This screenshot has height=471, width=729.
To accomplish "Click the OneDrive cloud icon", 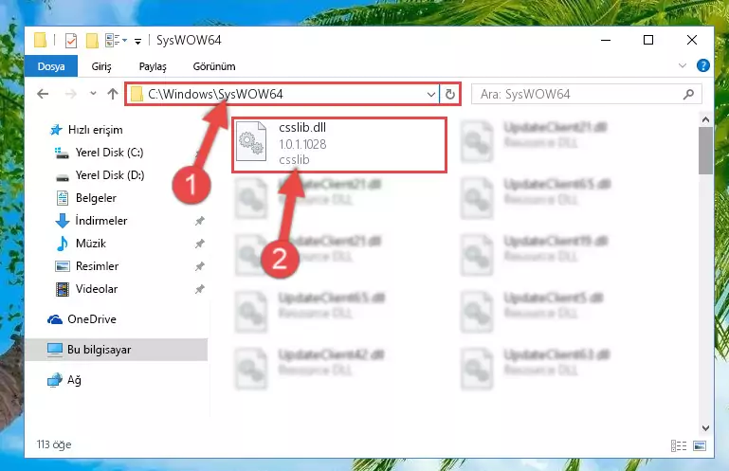I will click(55, 319).
